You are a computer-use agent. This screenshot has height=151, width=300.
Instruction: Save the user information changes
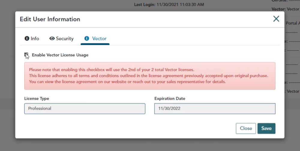[266, 128]
